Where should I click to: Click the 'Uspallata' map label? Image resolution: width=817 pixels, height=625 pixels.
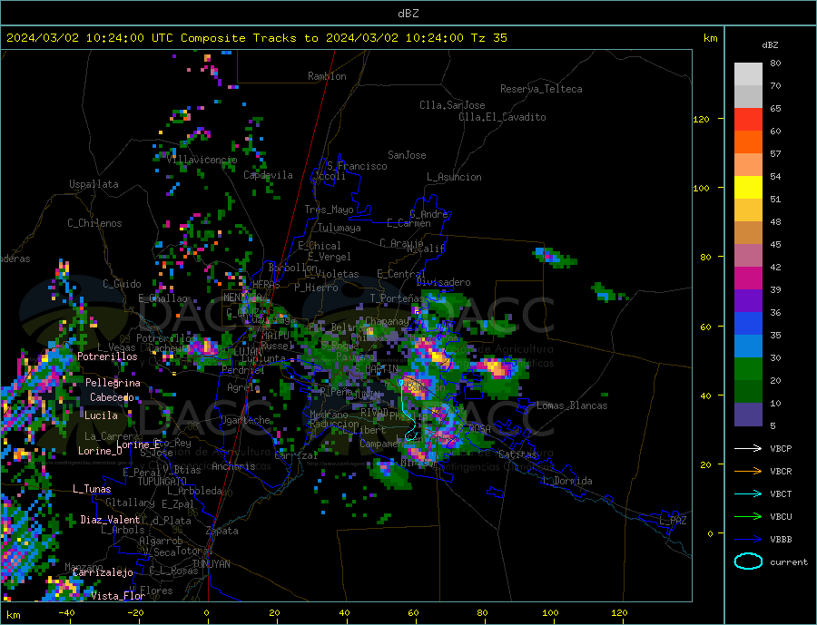click(x=94, y=184)
